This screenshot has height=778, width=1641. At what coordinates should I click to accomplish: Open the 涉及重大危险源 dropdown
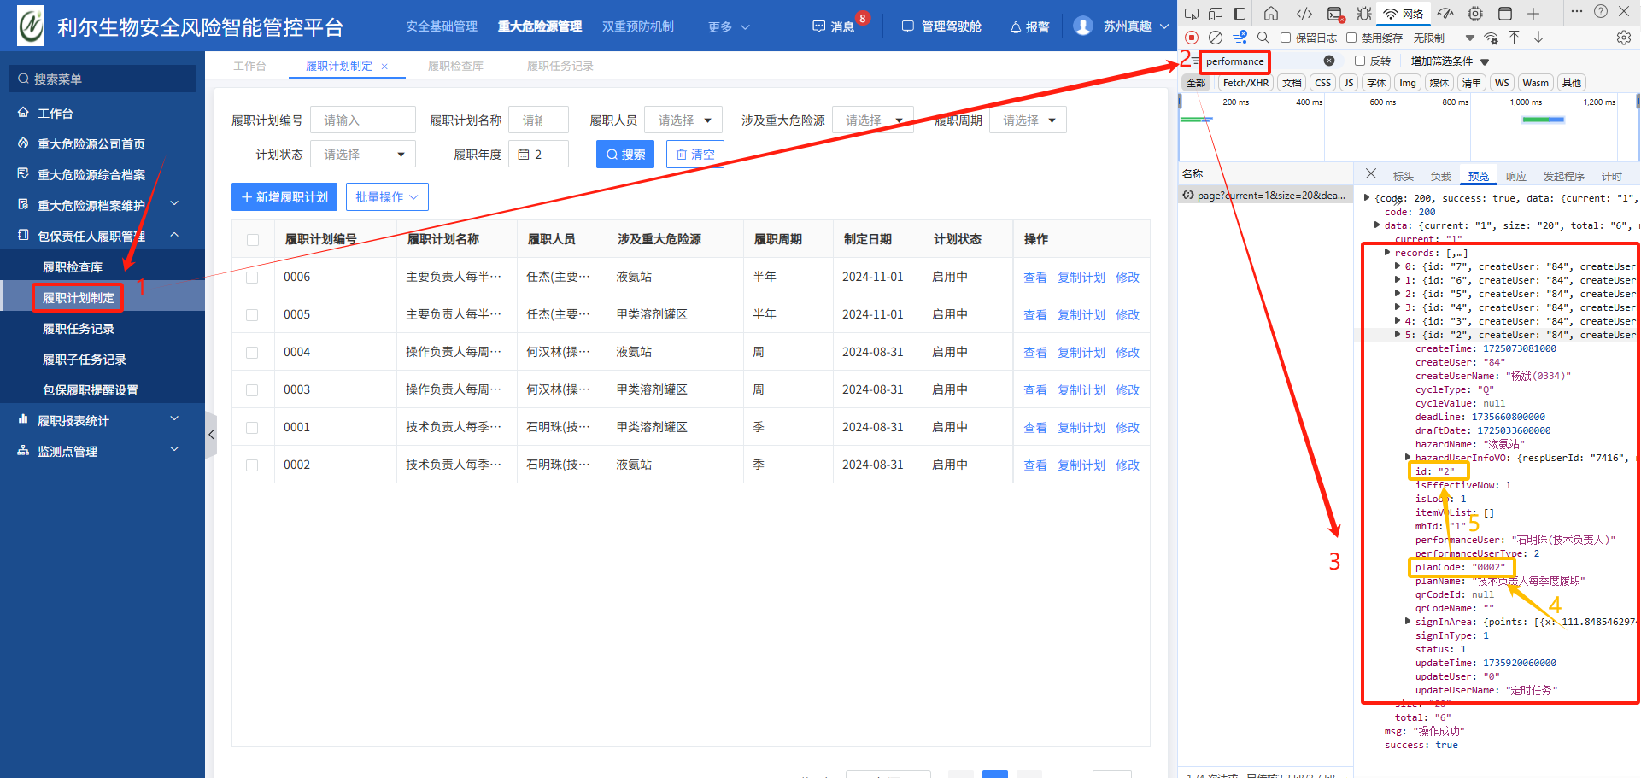pos(872,120)
